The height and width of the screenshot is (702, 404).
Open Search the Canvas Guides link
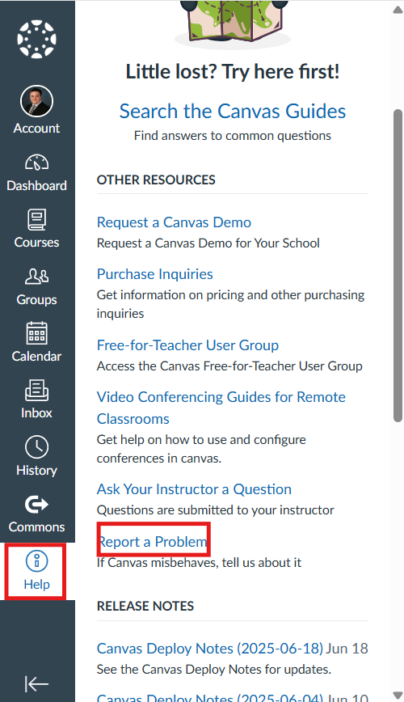pos(233,111)
